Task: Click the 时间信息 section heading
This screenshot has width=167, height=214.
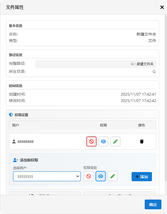Action: coord(16,86)
